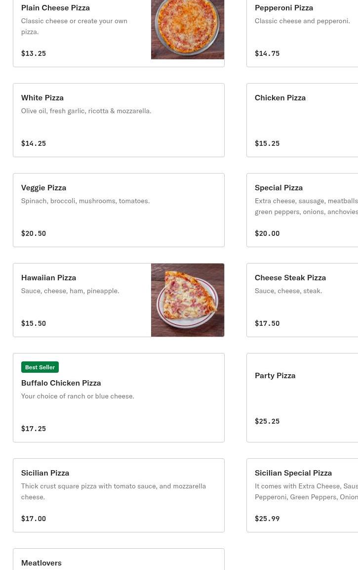Open the Special Pizza item card
Viewport: 358px width, 570px height.
302,210
